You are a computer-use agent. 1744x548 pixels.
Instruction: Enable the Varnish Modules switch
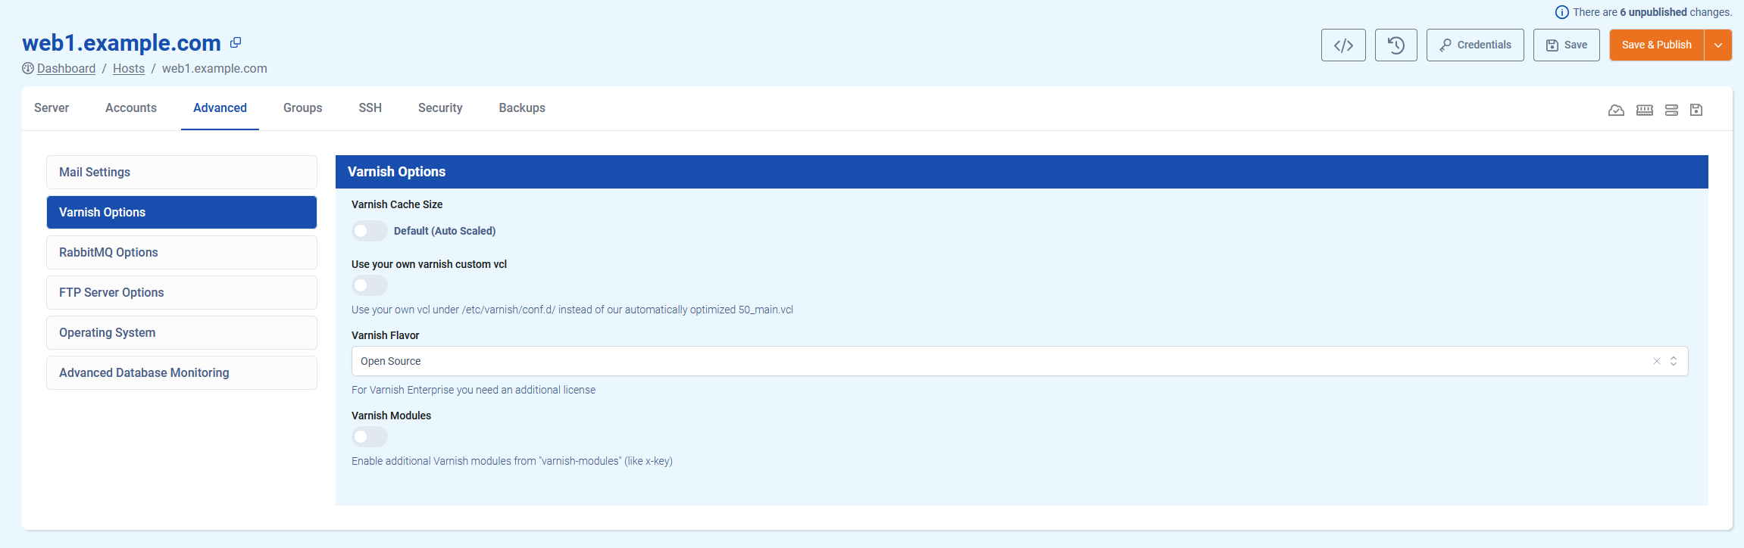click(x=370, y=437)
